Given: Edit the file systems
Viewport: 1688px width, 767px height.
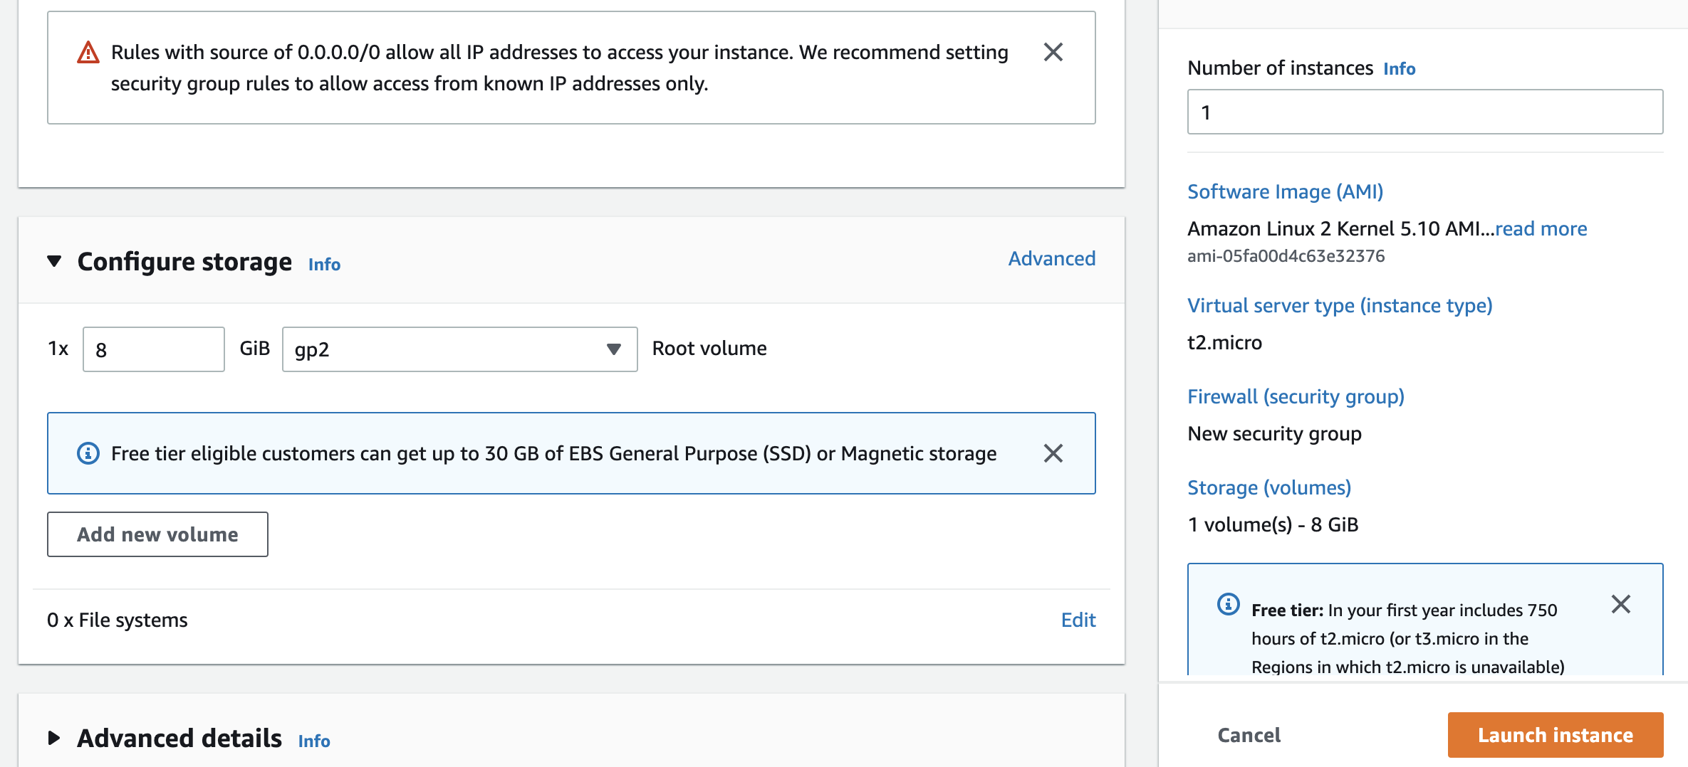Looking at the screenshot, I should [x=1078, y=620].
